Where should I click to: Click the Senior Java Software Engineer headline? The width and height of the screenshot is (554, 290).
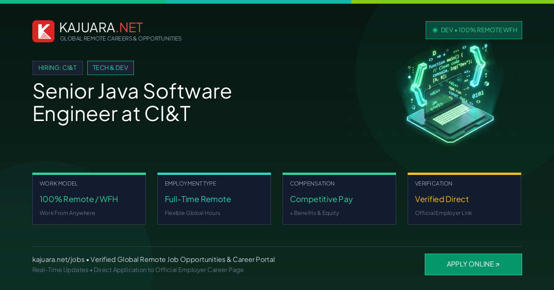pyautogui.click(x=132, y=102)
